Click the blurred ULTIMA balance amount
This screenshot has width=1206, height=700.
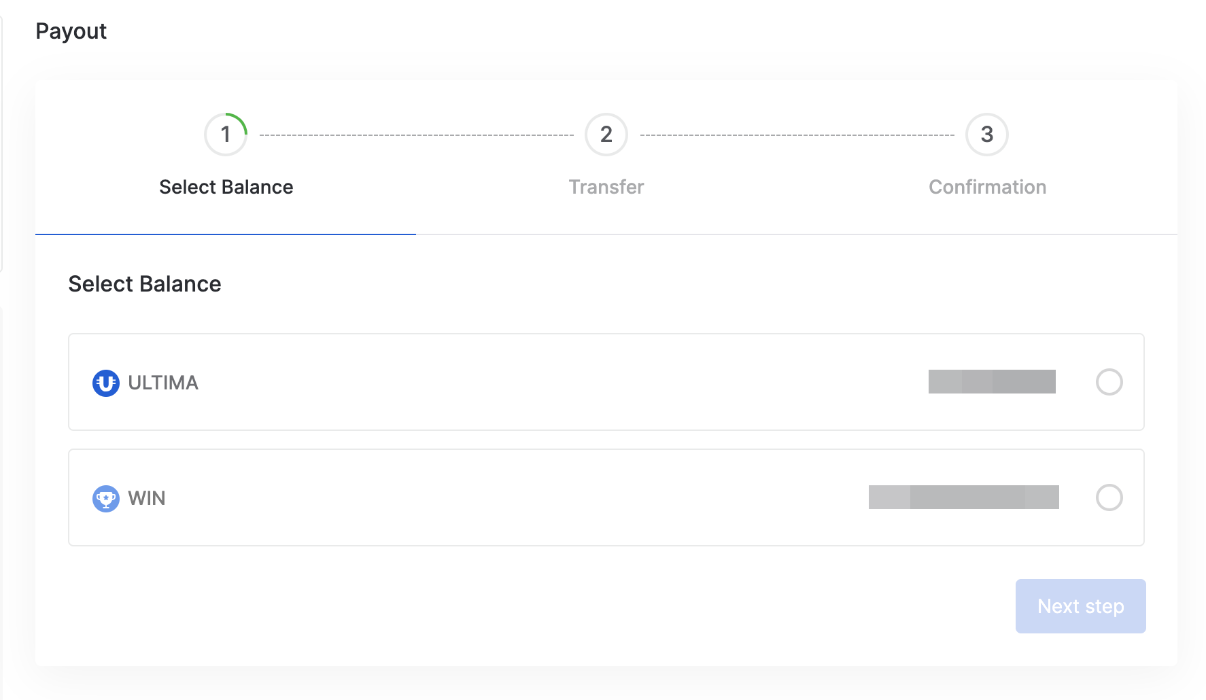(992, 382)
